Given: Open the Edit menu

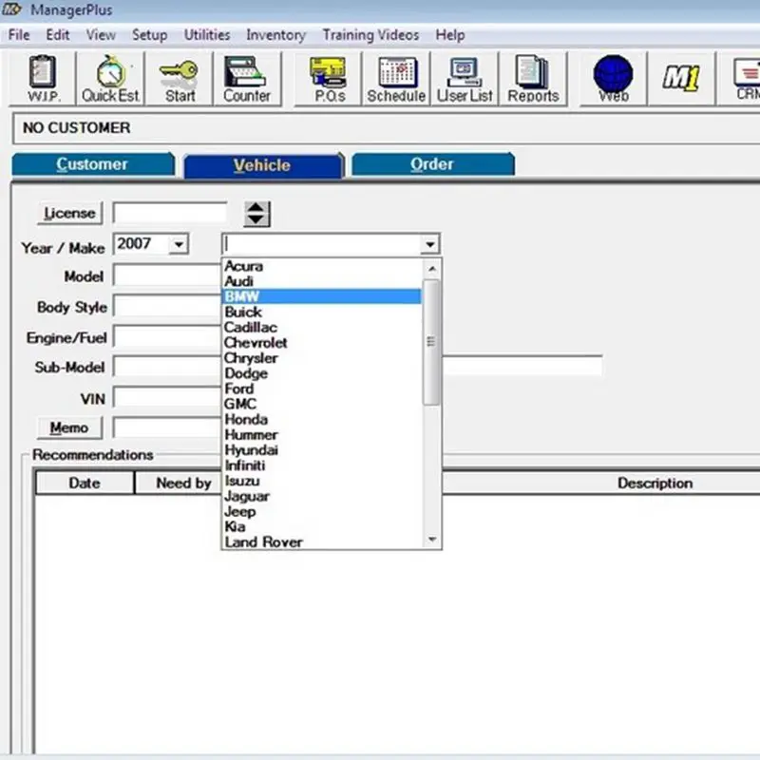Looking at the screenshot, I should (x=58, y=35).
